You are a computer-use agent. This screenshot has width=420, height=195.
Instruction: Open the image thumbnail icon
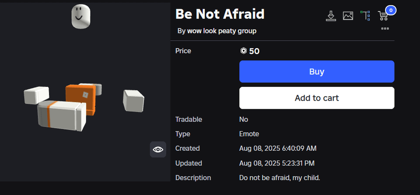(x=348, y=16)
